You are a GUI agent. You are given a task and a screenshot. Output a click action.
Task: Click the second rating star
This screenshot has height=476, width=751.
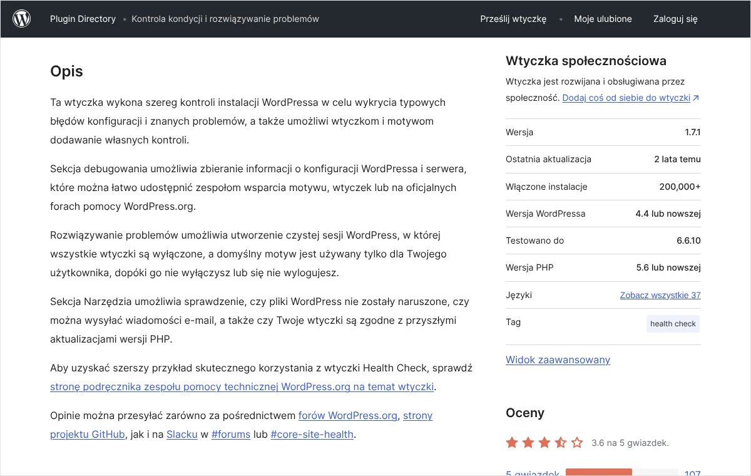(528, 443)
